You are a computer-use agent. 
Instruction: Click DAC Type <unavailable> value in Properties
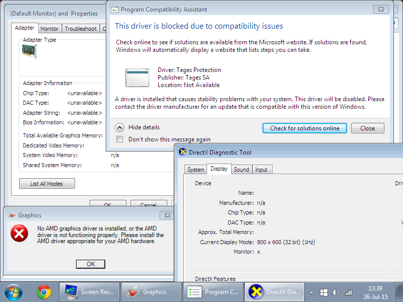pos(85,103)
